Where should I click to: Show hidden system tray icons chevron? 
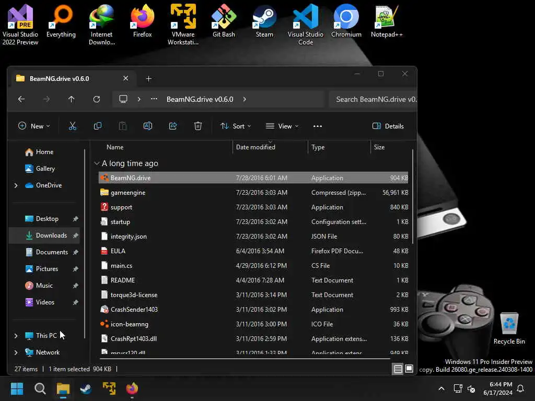441,388
